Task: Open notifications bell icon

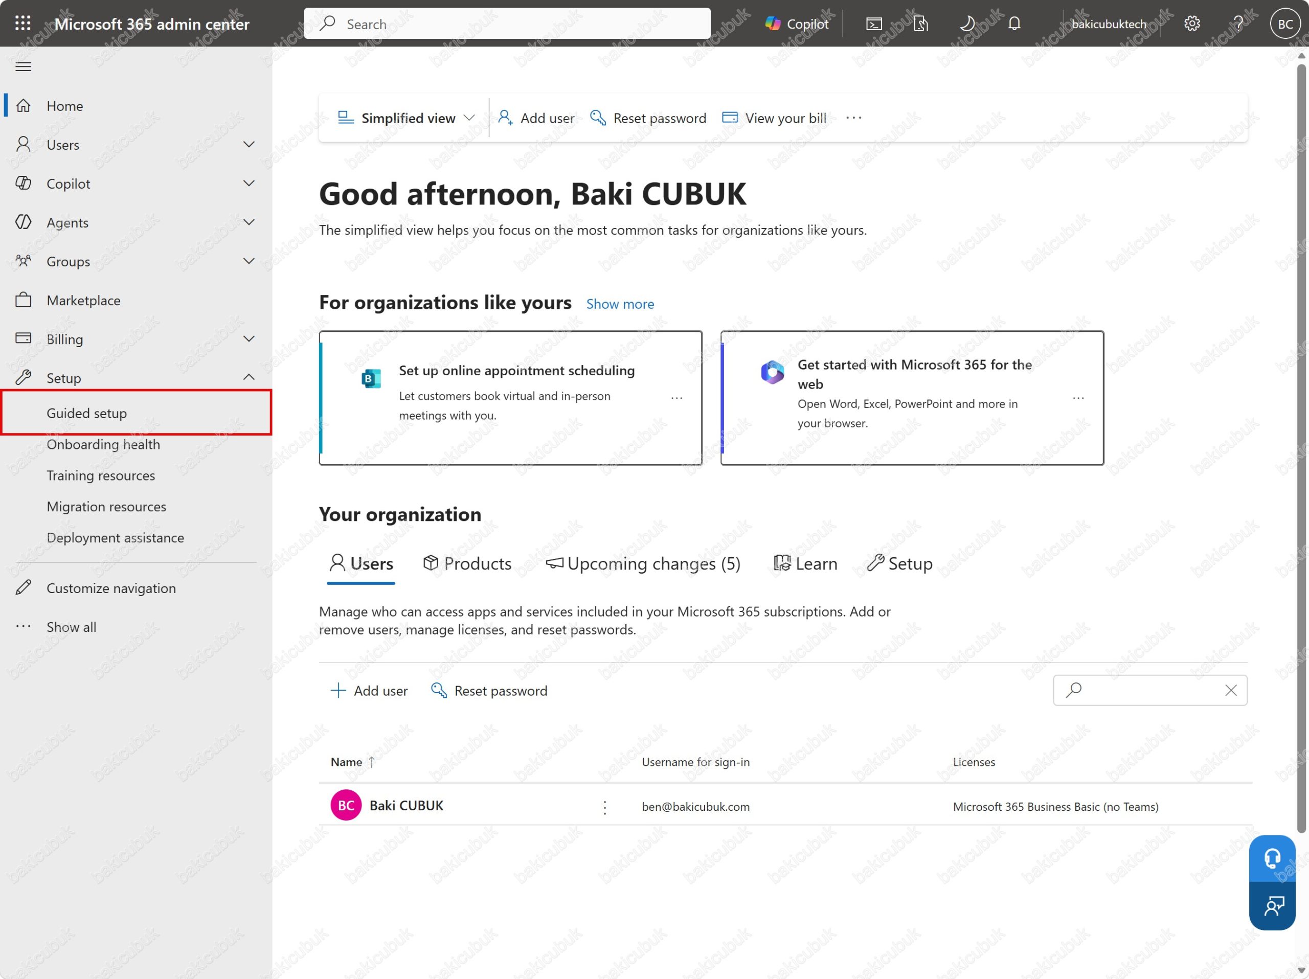Action: click(1014, 24)
